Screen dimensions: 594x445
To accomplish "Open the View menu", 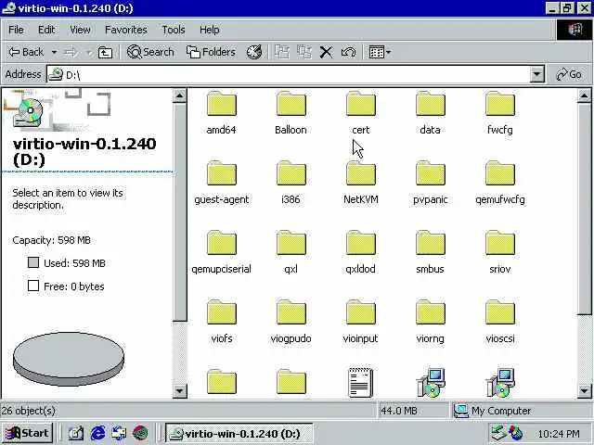I will pos(80,30).
